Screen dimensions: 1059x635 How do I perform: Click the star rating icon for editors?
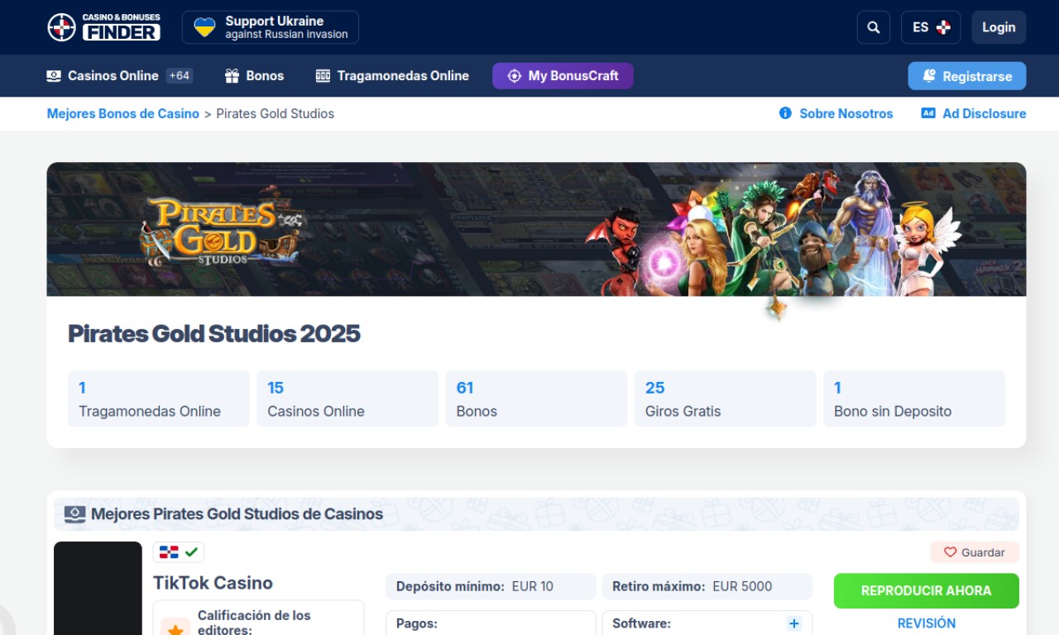point(175,628)
